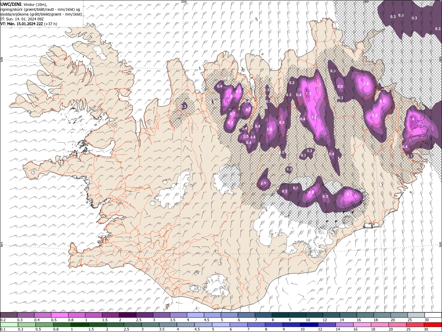Pick the upper legend swatch between 0.3 and 0.4
Screen dimensions: 442x332
coord(26,315)
